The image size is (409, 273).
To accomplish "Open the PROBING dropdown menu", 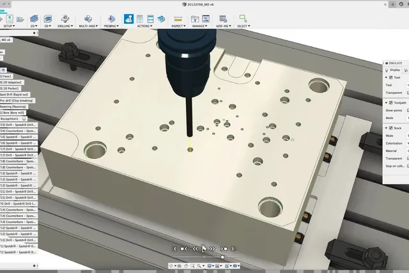I will click(111, 26).
